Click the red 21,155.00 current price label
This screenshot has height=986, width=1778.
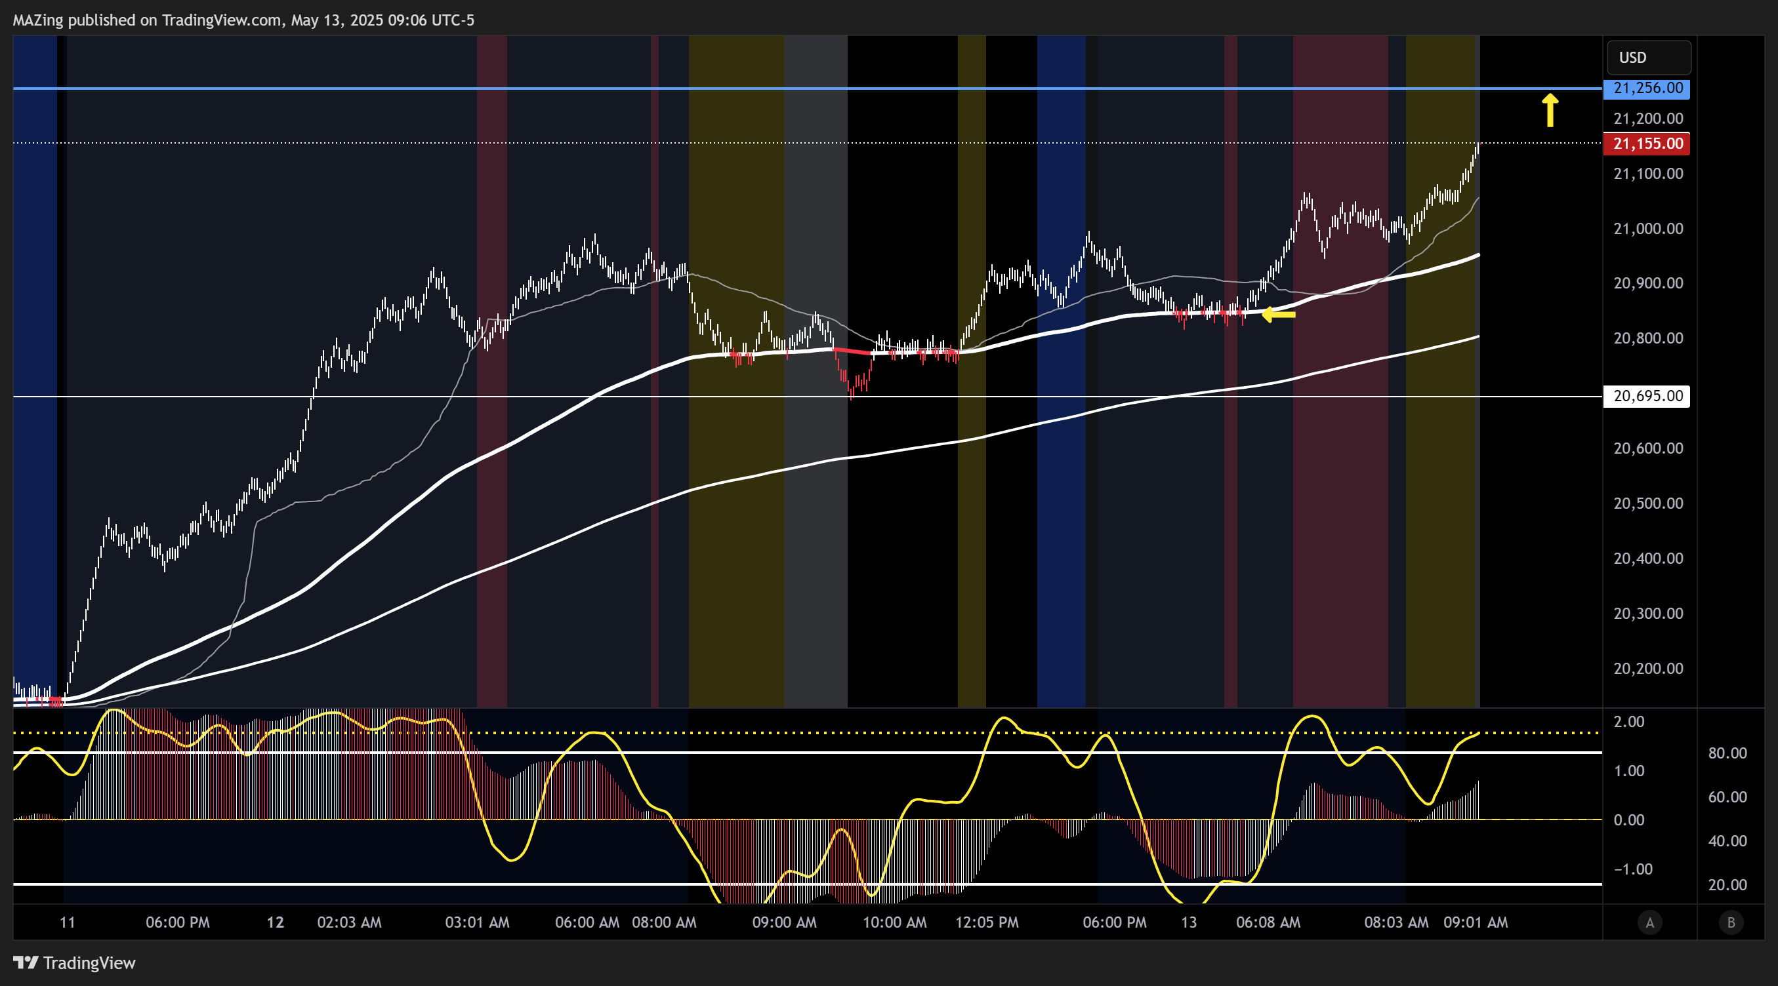pyautogui.click(x=1647, y=144)
